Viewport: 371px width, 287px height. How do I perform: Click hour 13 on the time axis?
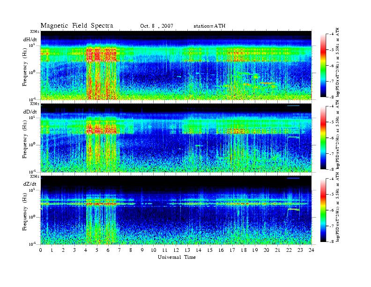(x=187, y=250)
